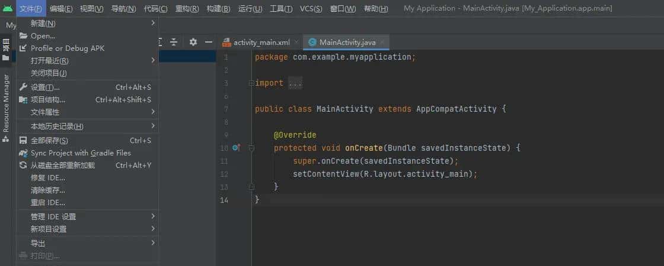Open 项目结构...
664x266 pixels.
pyautogui.click(x=87, y=100)
